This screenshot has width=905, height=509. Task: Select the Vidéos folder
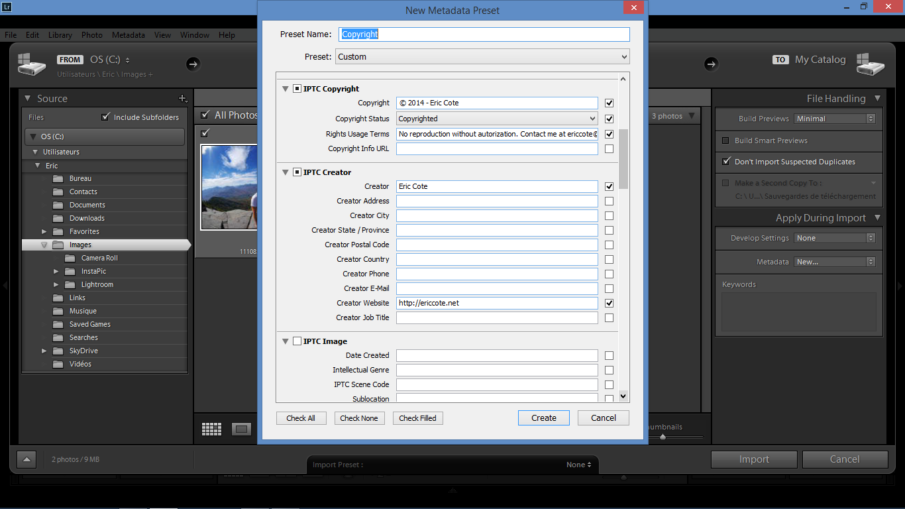coord(80,364)
